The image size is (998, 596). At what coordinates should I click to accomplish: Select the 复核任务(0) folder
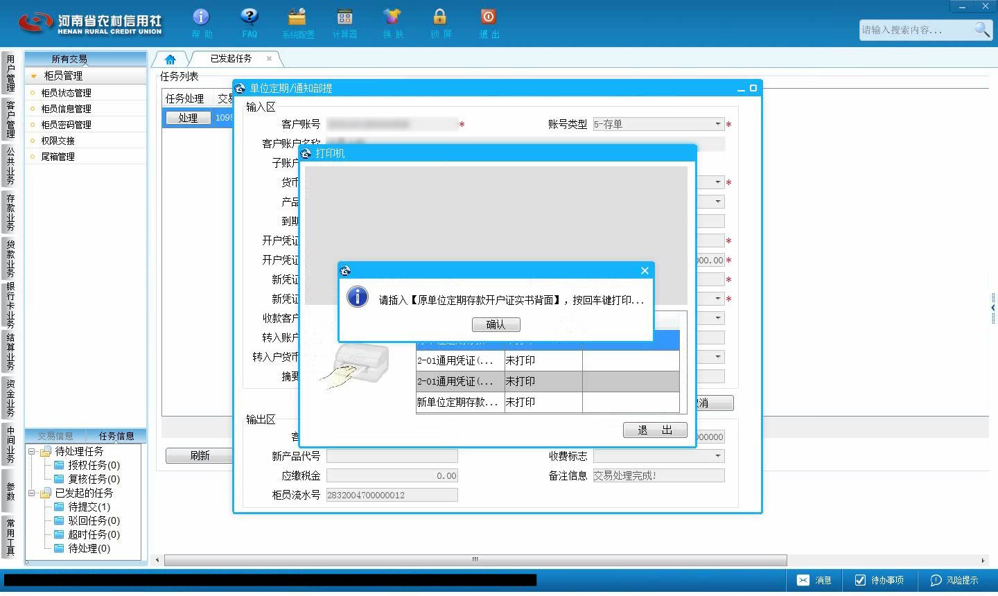click(x=86, y=479)
